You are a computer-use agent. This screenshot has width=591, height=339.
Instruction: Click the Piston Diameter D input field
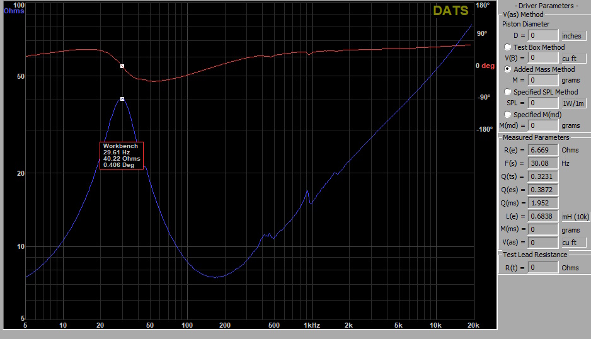(x=542, y=36)
